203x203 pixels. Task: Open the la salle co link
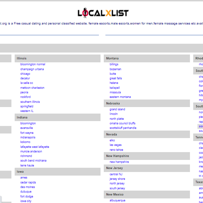[26, 83]
